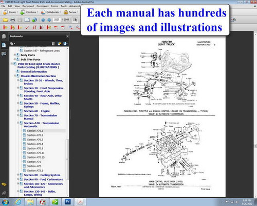The image size is (257, 206).
Task: Collapse the Section A70 Transmission Automatic node
Action: pyautogui.click(x=18, y=123)
